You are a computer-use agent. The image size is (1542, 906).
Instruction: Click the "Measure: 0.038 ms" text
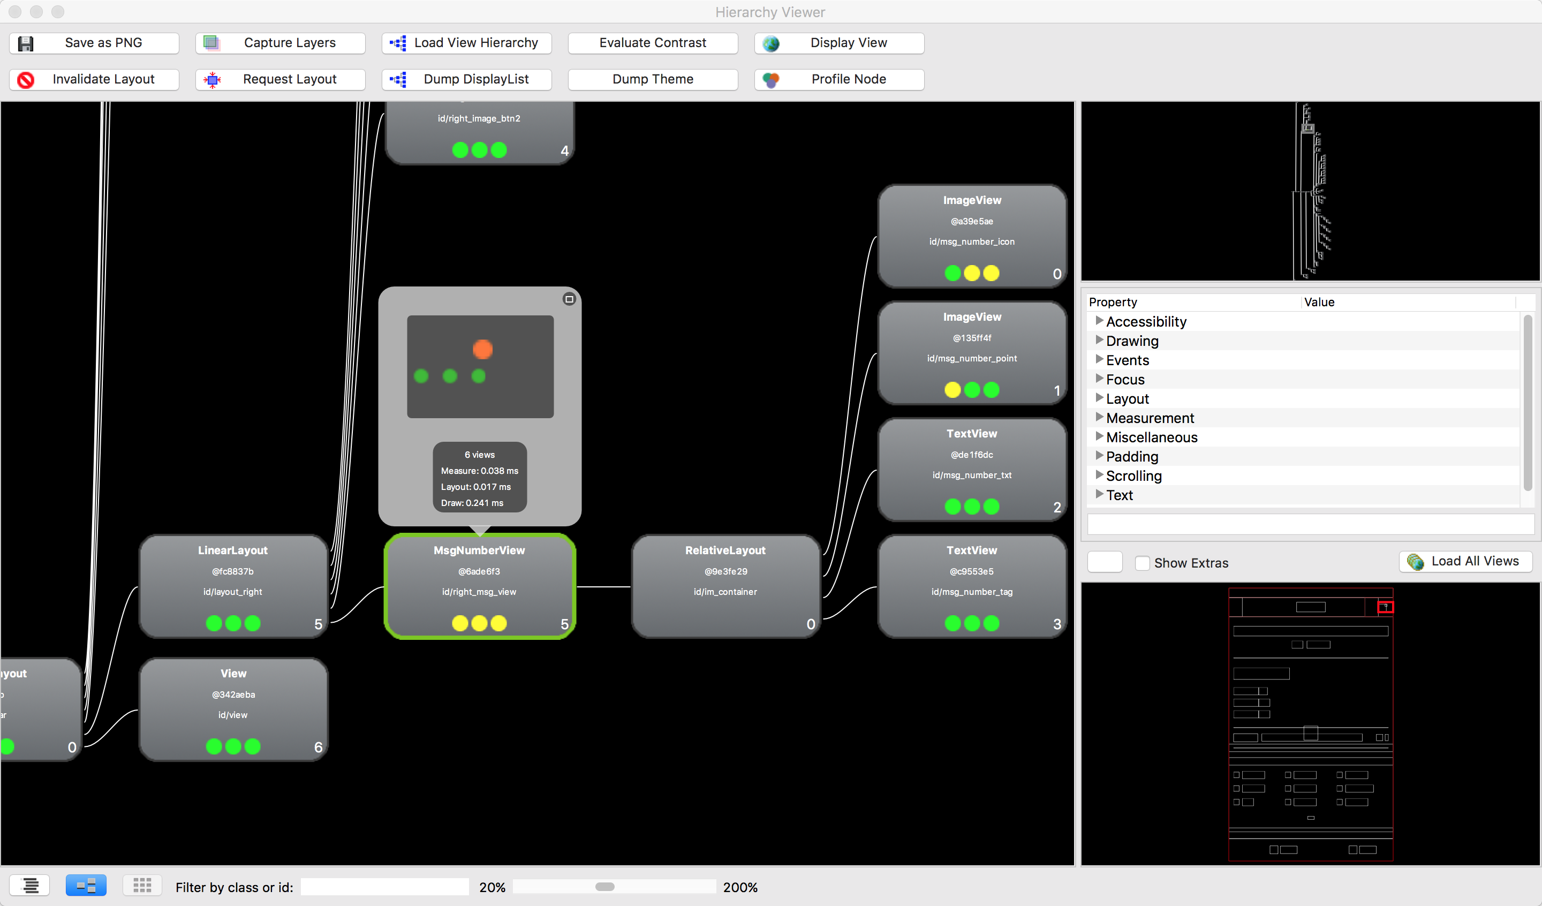pyautogui.click(x=479, y=471)
